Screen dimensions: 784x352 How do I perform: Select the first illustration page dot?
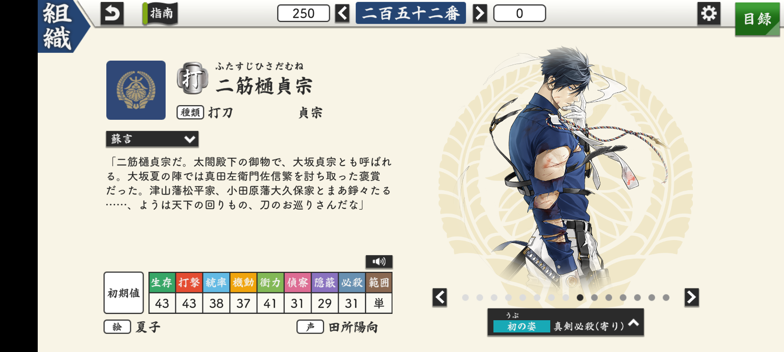[x=465, y=297]
